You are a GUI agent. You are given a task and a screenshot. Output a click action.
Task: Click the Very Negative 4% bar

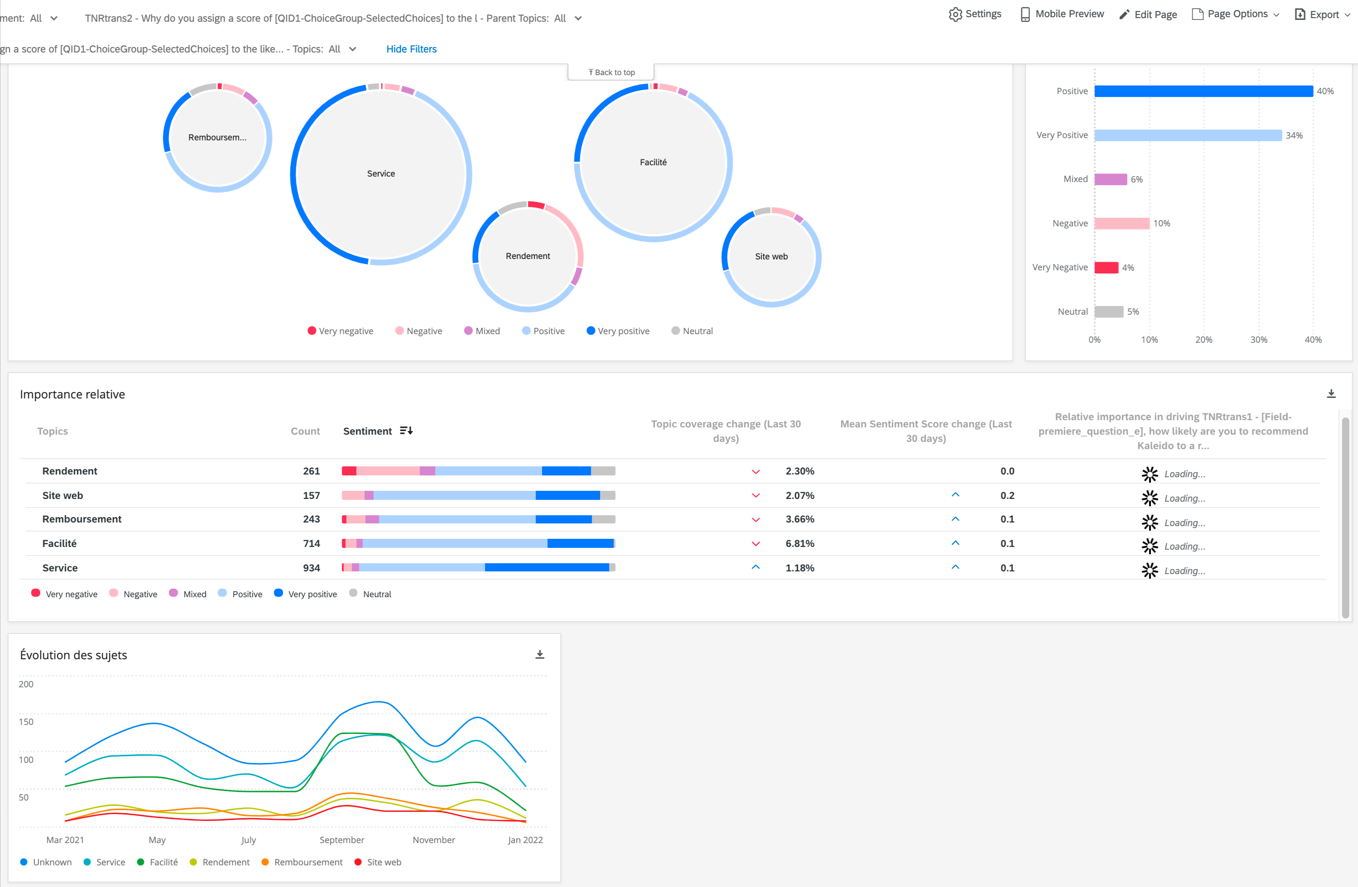point(1106,268)
